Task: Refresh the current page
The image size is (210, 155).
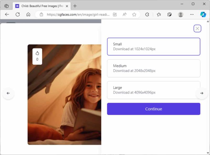Action: pos(18,14)
